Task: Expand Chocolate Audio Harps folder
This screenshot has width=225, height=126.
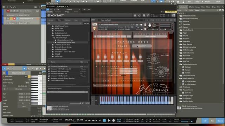Action: pos(51,35)
